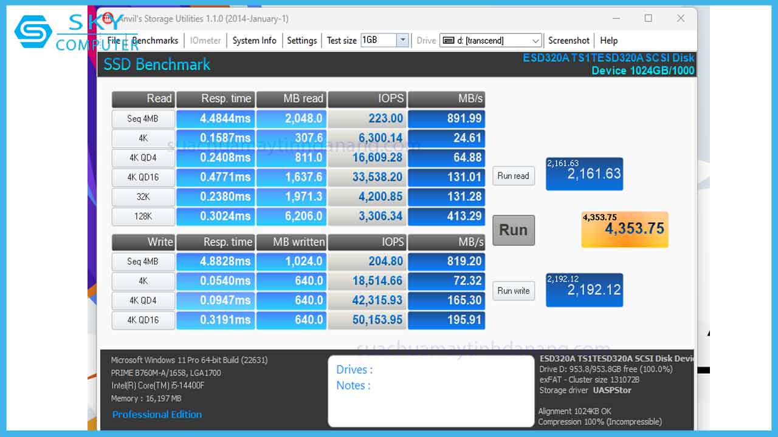Screen dimensions: 778x437
Task: Open the Benchmarks menu
Action: (x=155, y=41)
